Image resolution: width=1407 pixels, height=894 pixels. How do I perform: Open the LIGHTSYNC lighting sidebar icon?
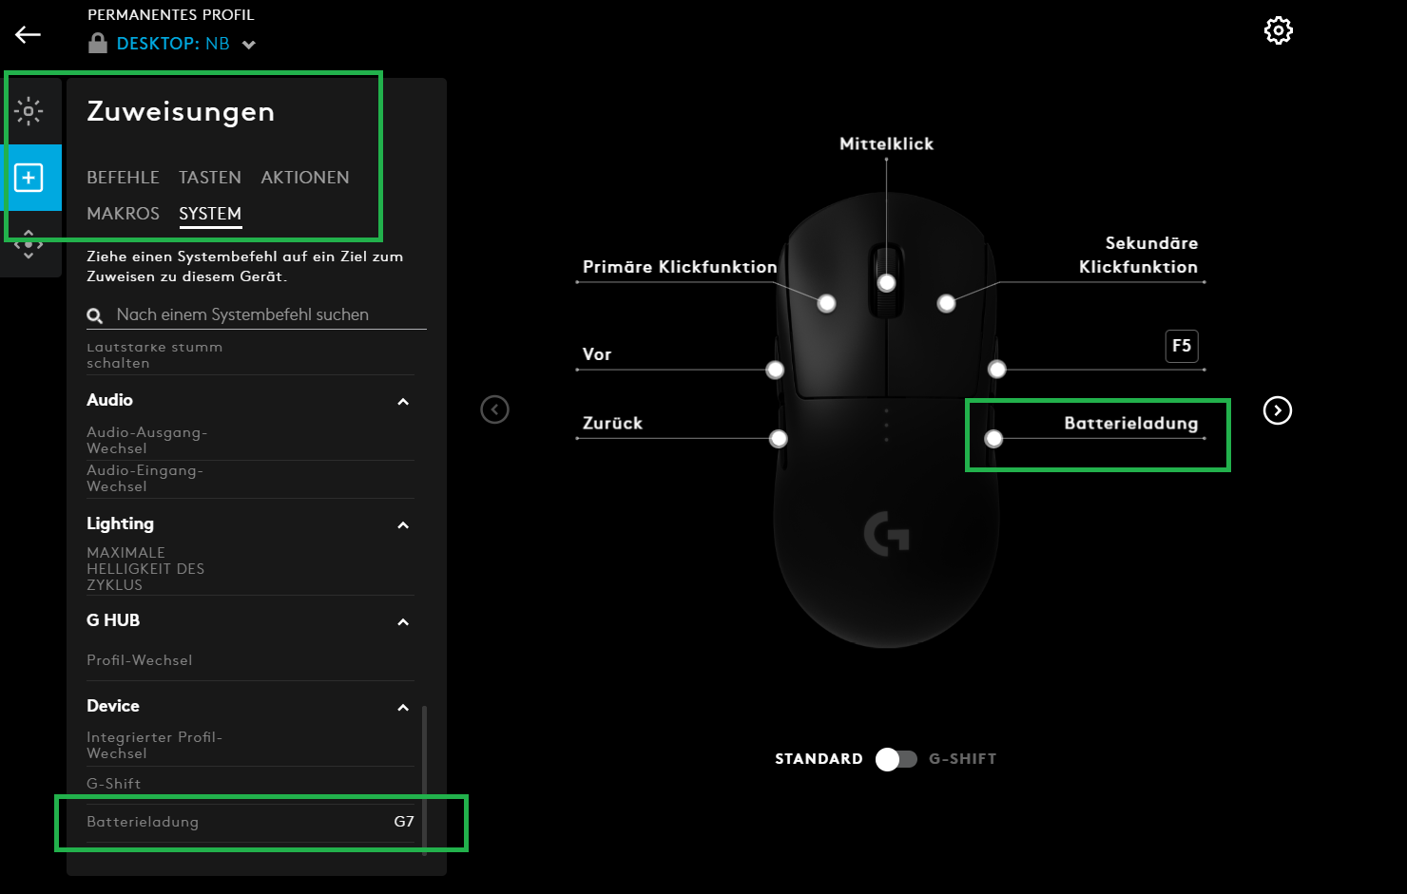(x=29, y=111)
